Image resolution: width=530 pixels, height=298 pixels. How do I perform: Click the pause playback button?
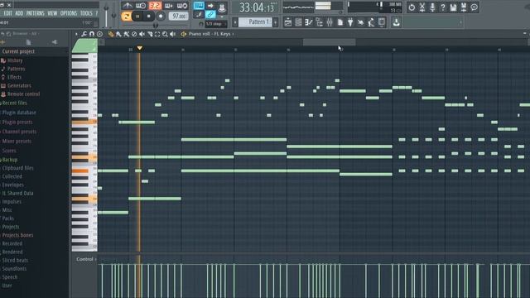pyautogui.click(x=137, y=16)
